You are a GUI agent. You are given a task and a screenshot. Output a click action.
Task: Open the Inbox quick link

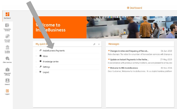pyautogui.click(x=45, y=56)
